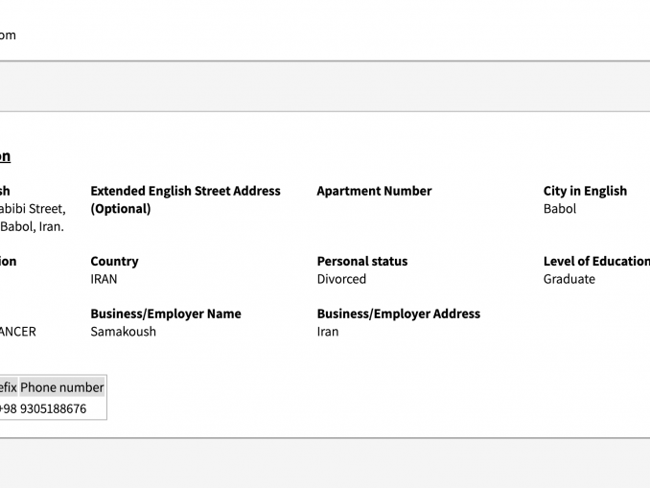Image resolution: width=650 pixels, height=488 pixels.
Task: Select the Graduate education value
Action: tap(569, 279)
